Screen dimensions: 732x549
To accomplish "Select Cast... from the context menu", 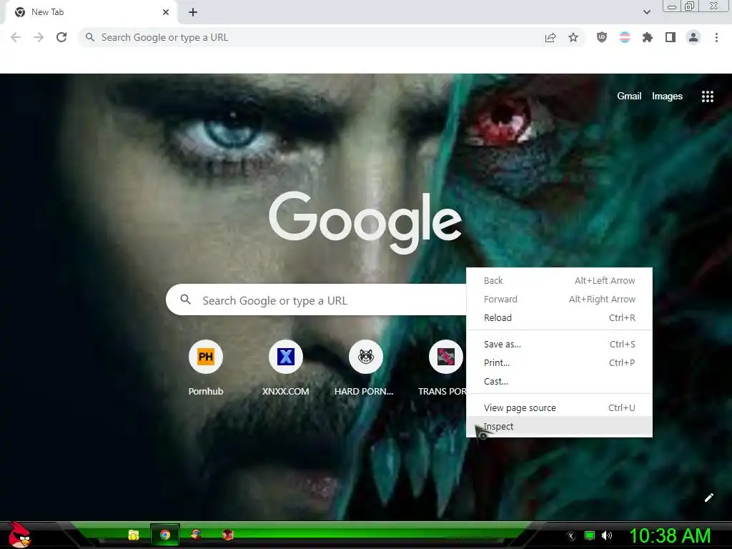I will click(x=559, y=382).
